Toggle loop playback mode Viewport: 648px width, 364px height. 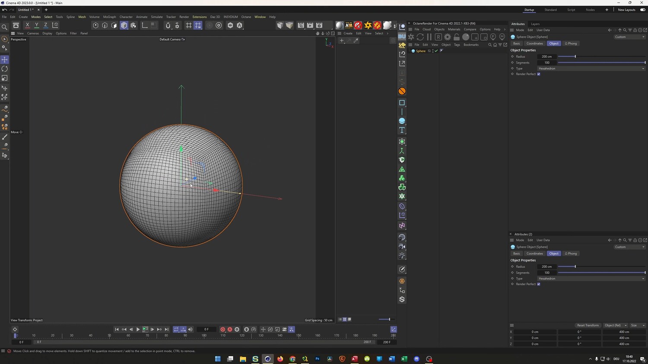(176, 329)
